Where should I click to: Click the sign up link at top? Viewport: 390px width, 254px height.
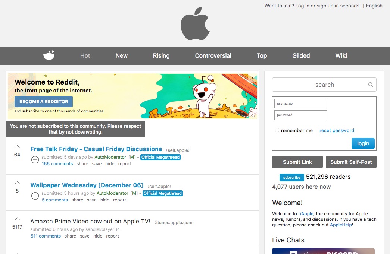(x=325, y=6)
